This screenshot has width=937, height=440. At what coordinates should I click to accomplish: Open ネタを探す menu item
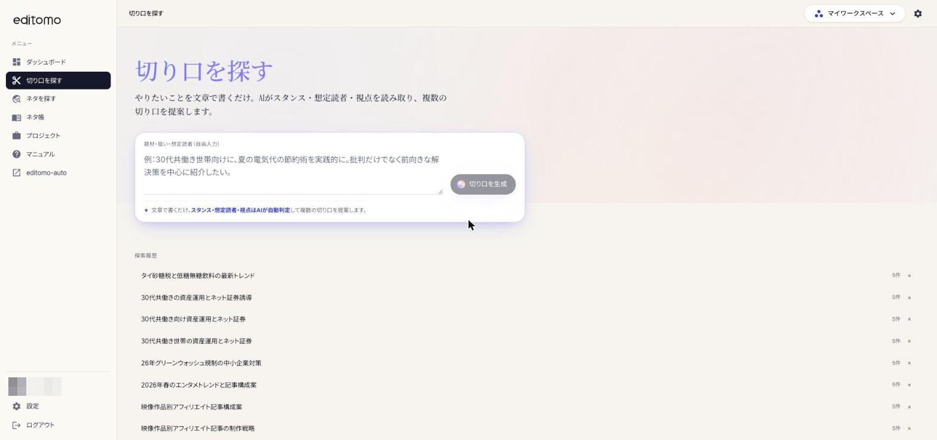(x=58, y=99)
